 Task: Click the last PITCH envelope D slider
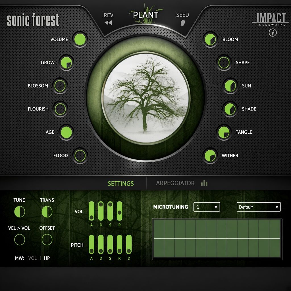[x=129, y=244]
